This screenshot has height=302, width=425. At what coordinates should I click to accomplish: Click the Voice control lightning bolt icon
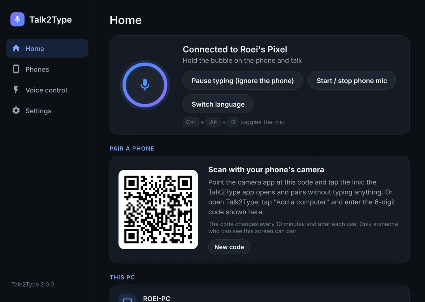tap(16, 90)
